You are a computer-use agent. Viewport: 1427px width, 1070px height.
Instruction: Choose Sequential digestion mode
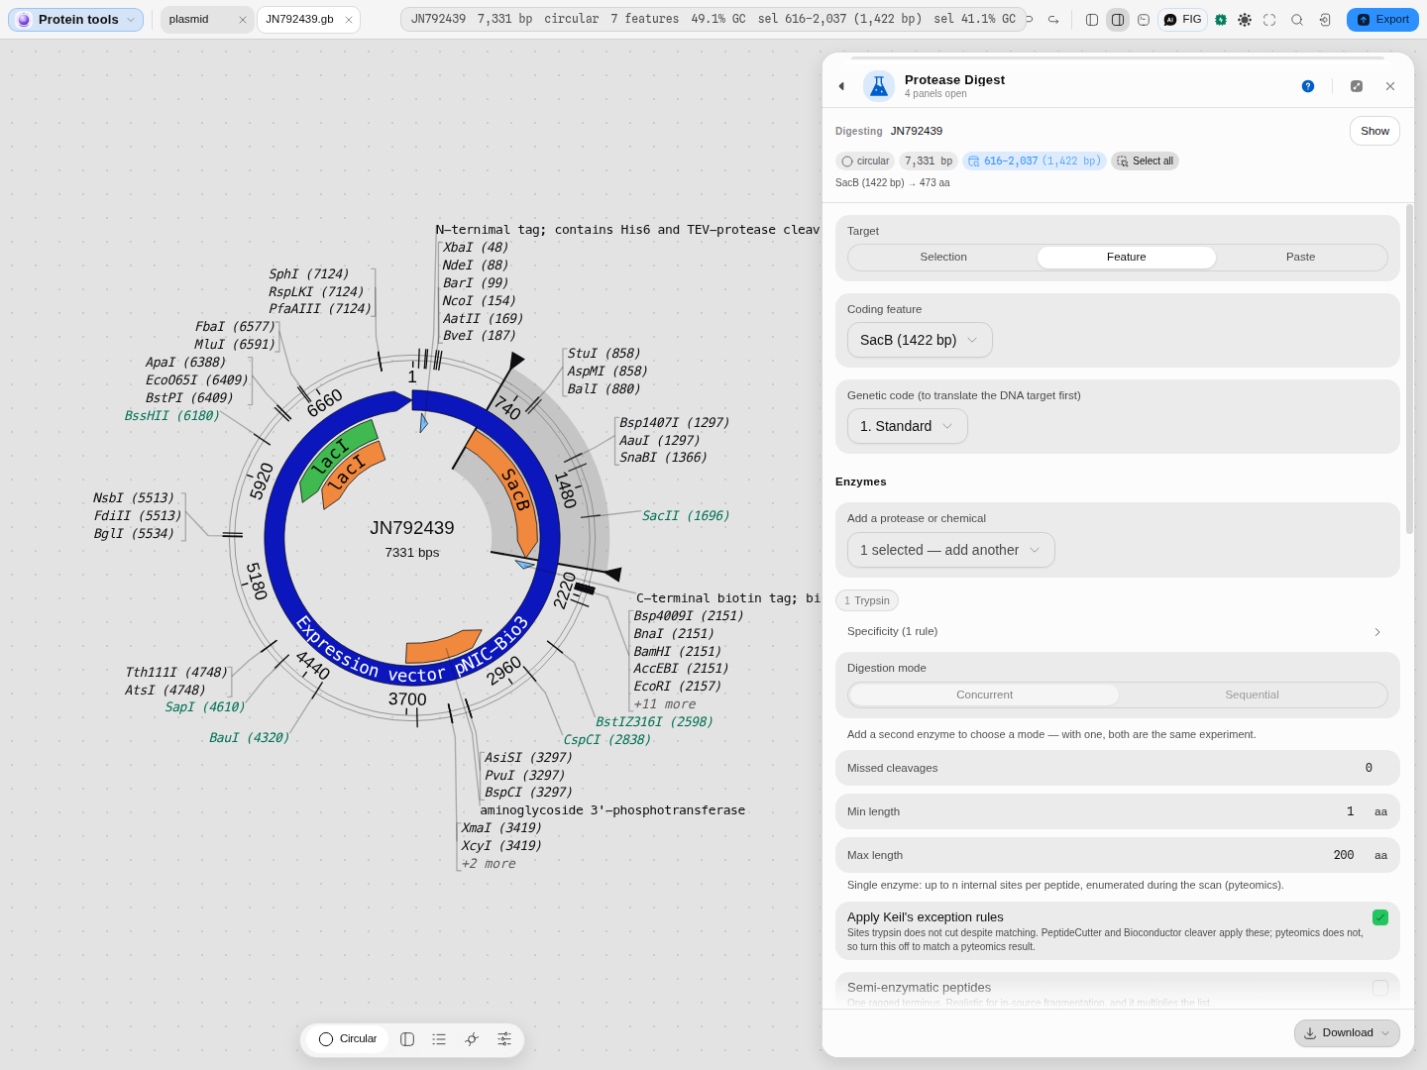1252,695
